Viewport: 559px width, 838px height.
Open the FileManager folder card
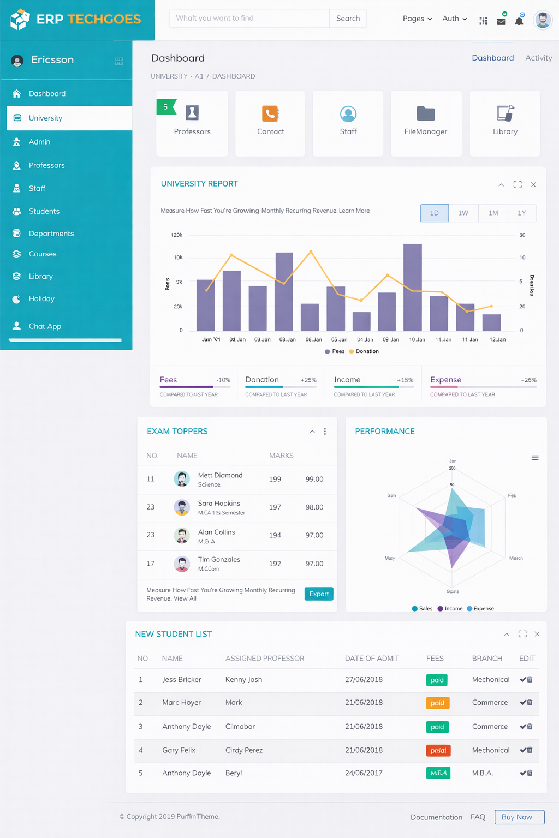click(425, 113)
